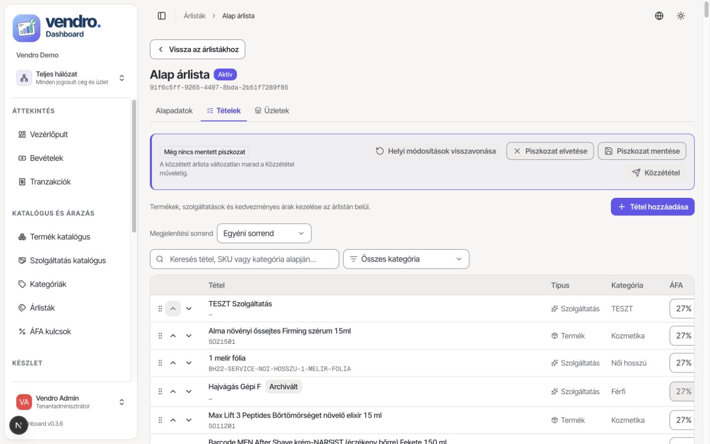This screenshot has height=444, width=710.
Task: Switch theme with the sun icon
Action: pyautogui.click(x=681, y=16)
